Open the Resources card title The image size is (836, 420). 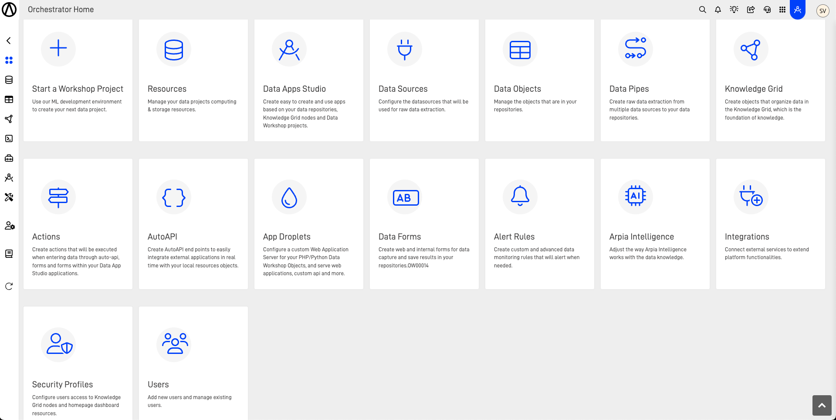[x=167, y=89]
